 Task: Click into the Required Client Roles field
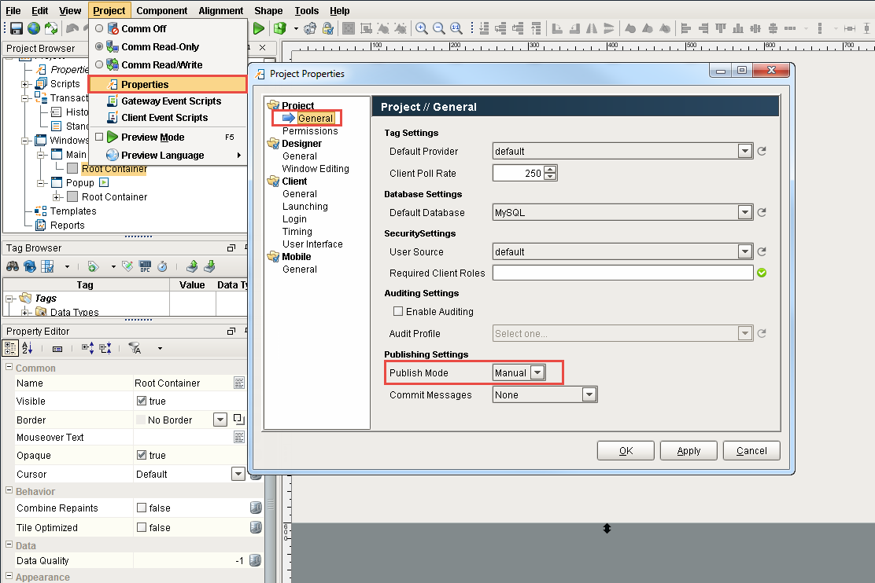click(x=622, y=273)
